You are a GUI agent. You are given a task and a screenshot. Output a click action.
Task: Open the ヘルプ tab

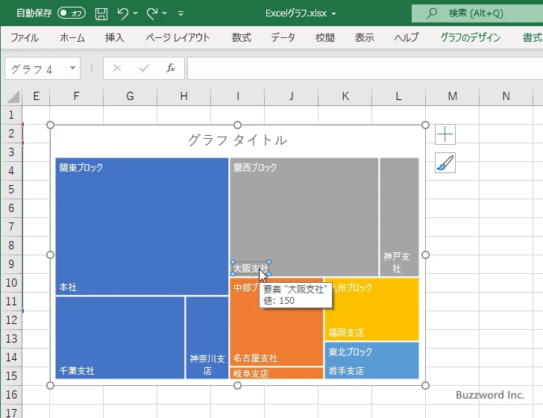click(407, 37)
